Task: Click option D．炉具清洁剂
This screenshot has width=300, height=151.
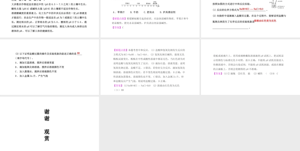Action: coord(167,12)
